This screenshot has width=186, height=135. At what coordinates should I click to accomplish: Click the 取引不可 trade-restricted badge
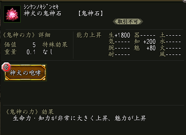coord(128,22)
